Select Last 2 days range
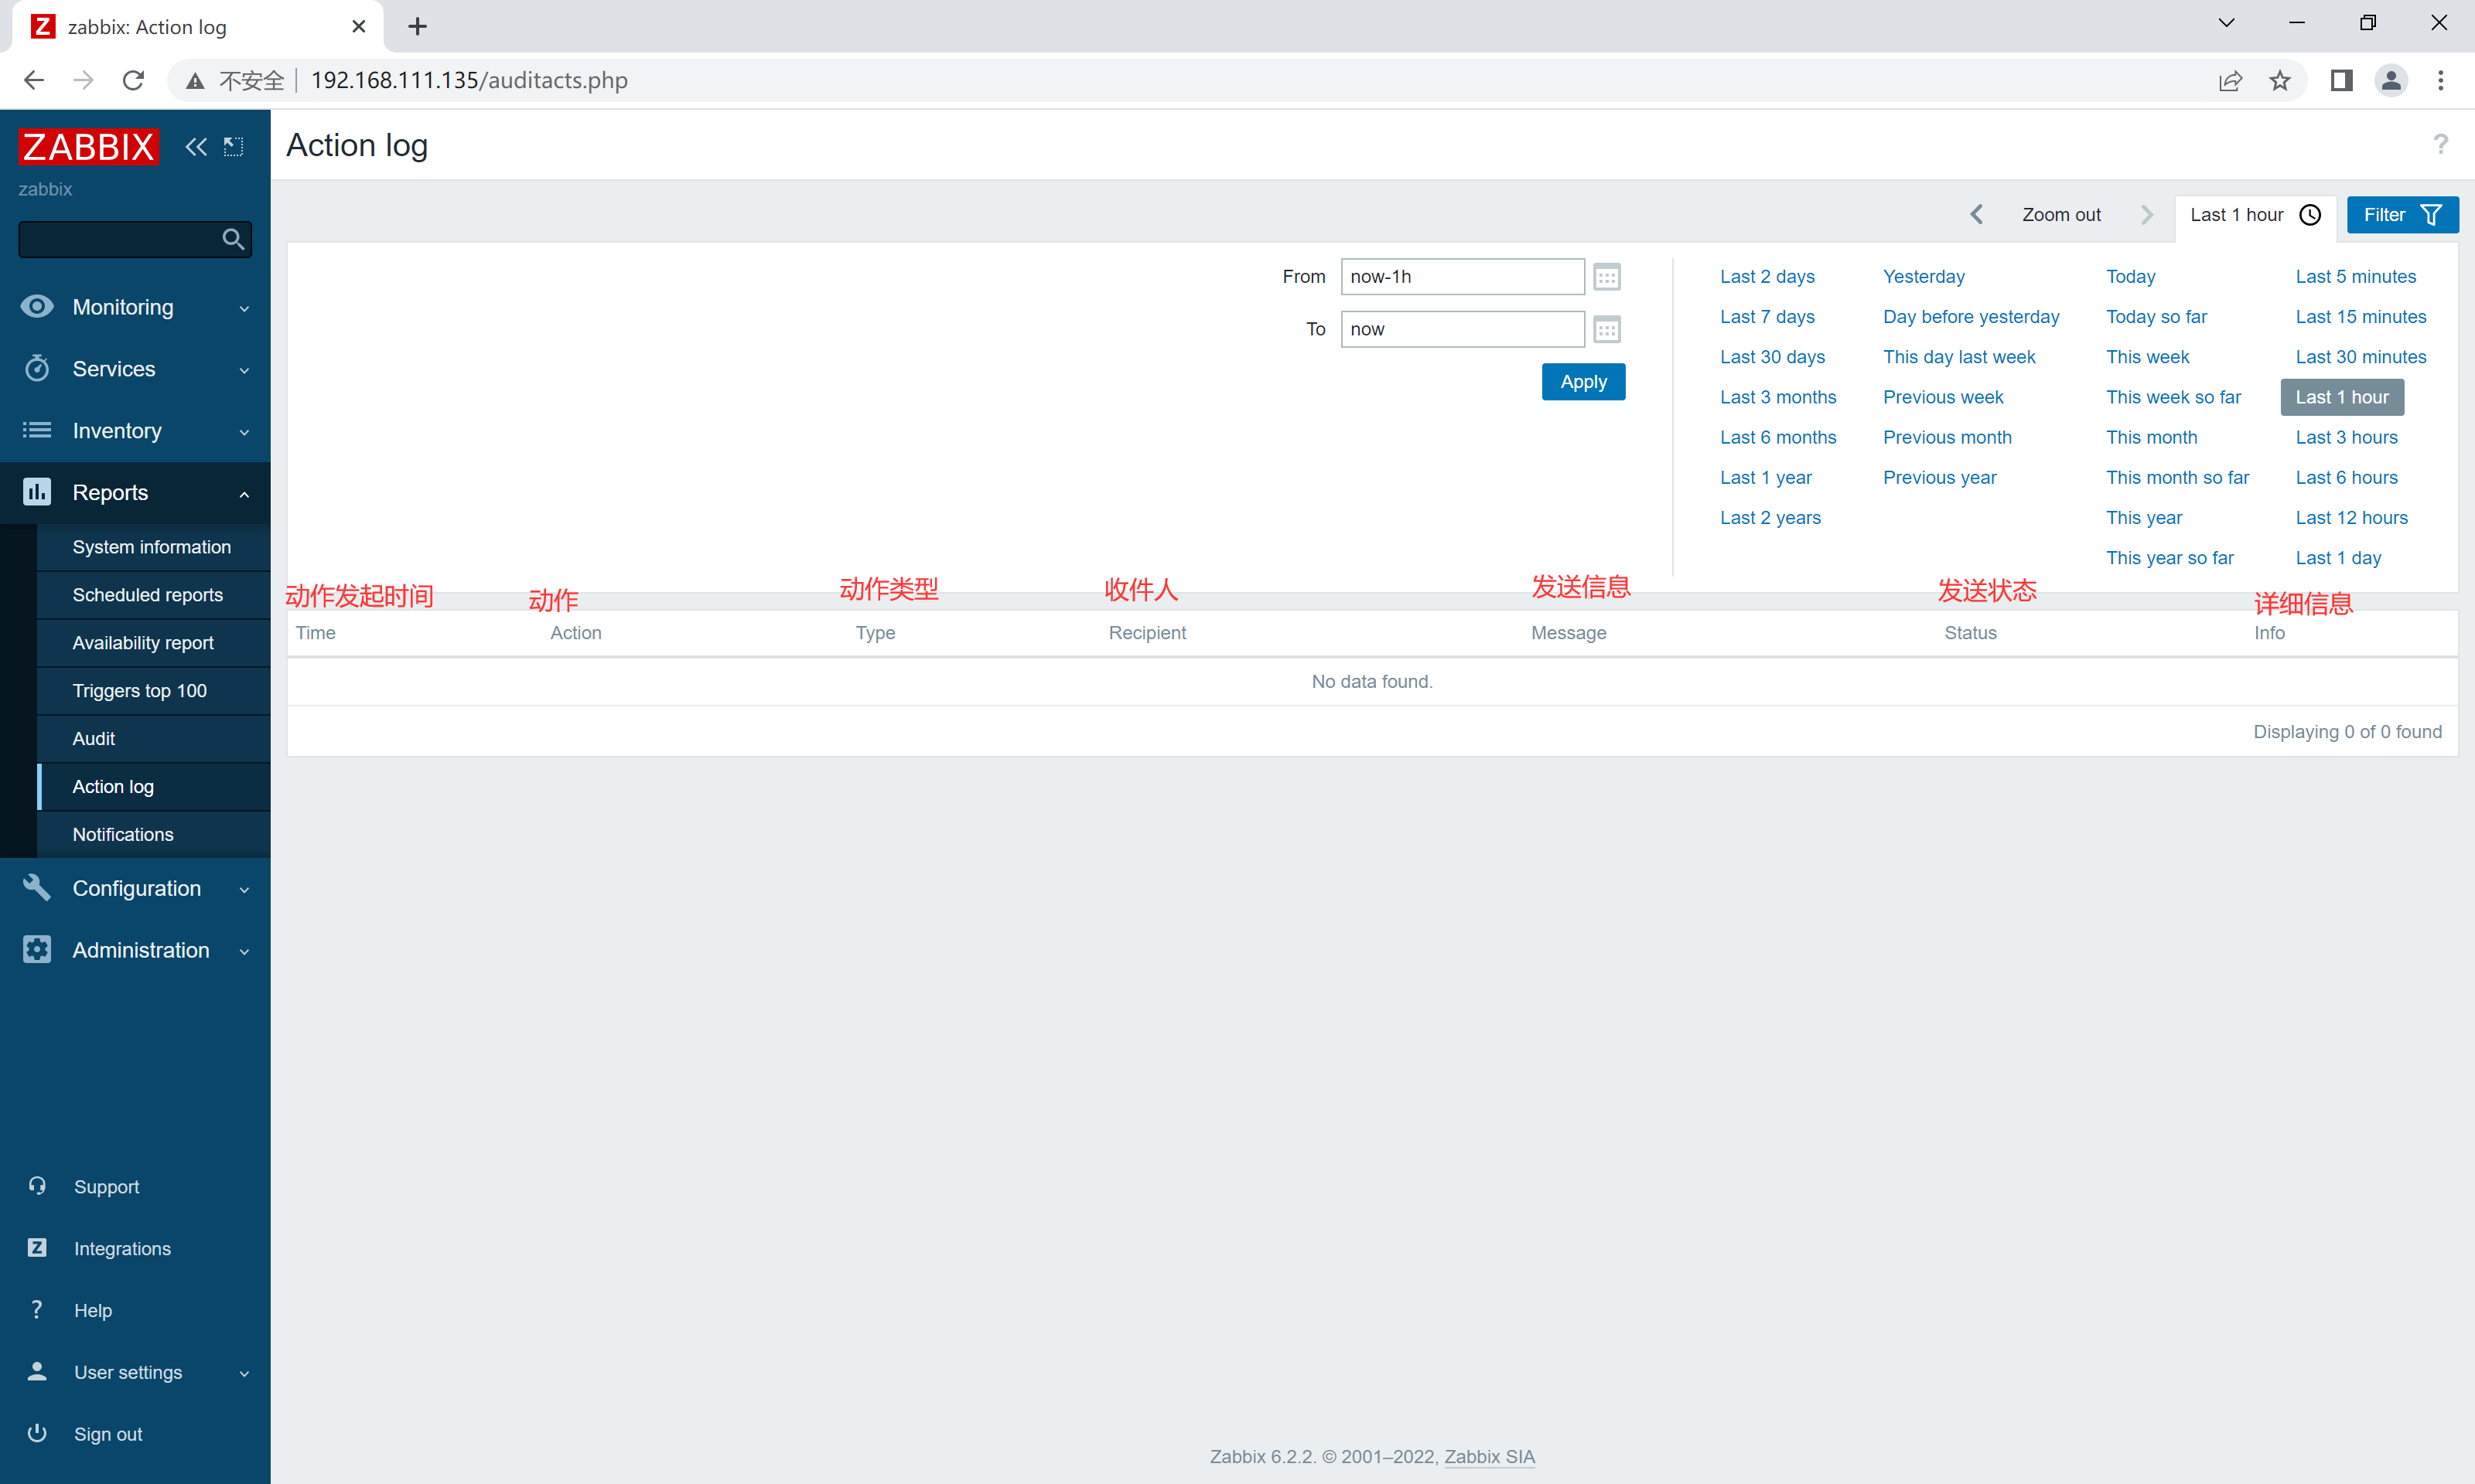Image resolution: width=2475 pixels, height=1484 pixels. point(1767,277)
